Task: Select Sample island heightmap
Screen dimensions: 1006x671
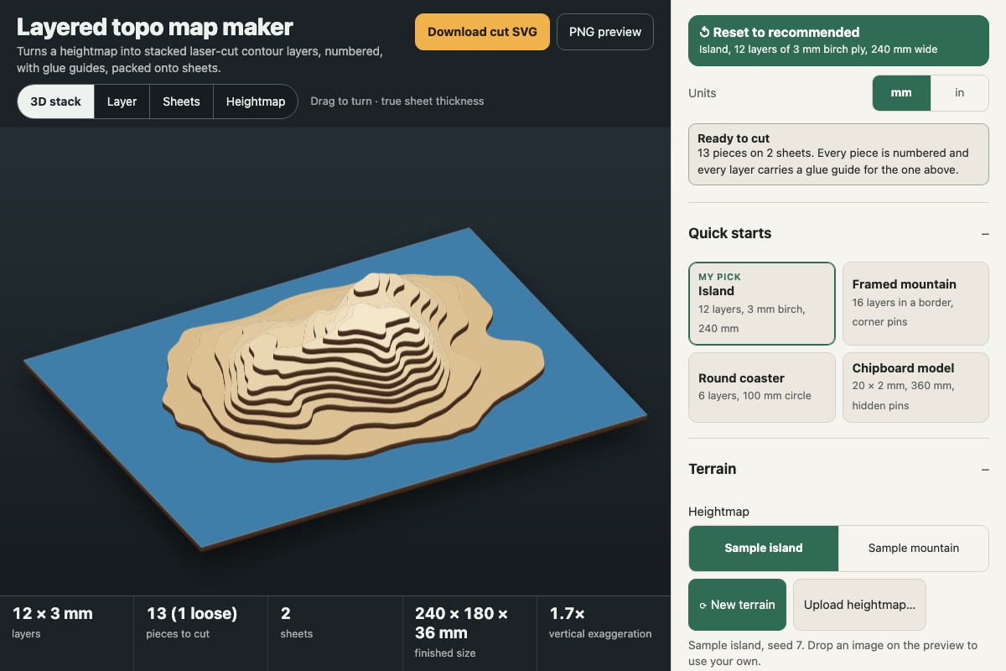Action: 764,549
